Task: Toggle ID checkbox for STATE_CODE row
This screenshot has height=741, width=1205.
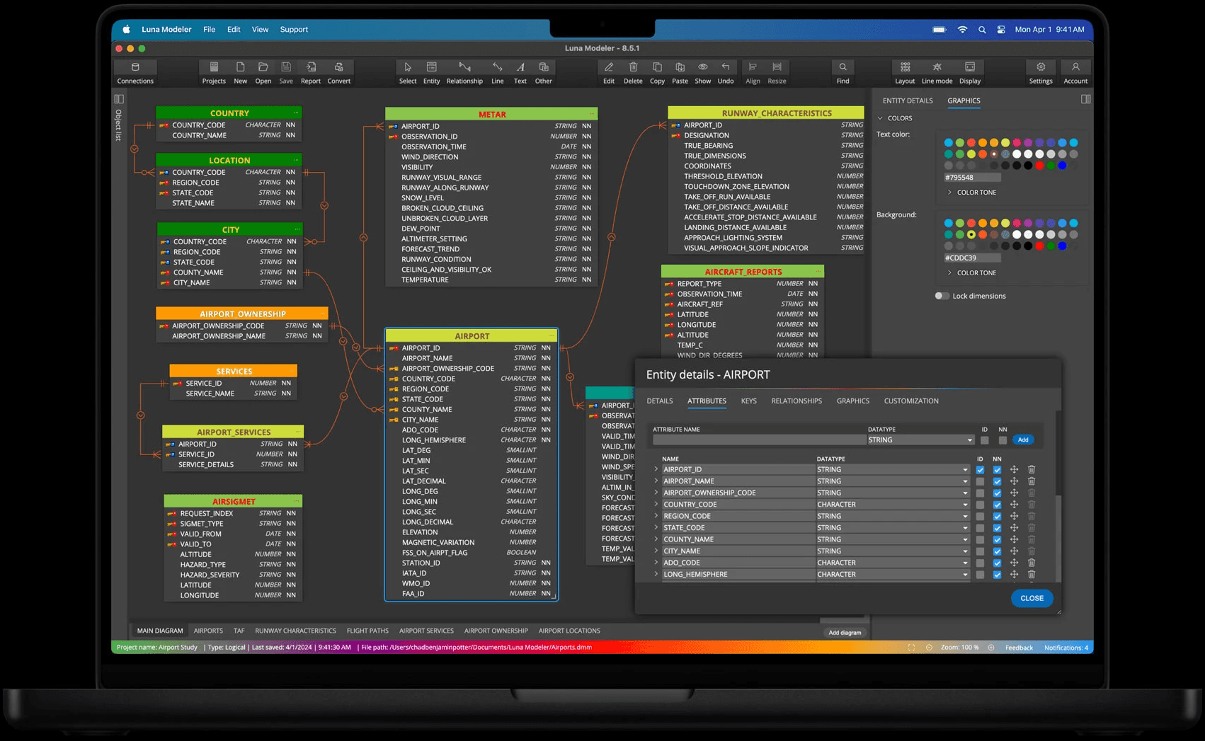Action: click(980, 528)
